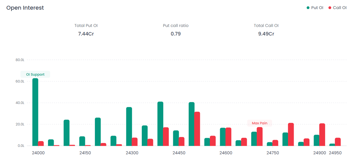Click the Open Interest chart title
This screenshot has width=353, height=162.
pyautogui.click(x=25, y=8)
